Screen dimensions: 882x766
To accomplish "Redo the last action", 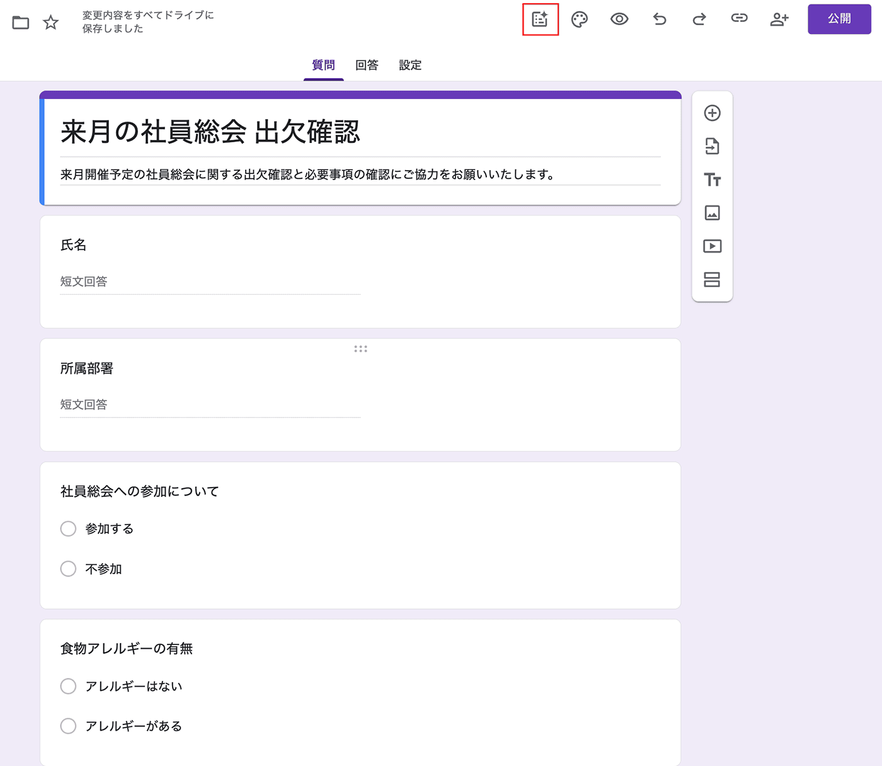I will pyautogui.click(x=699, y=20).
